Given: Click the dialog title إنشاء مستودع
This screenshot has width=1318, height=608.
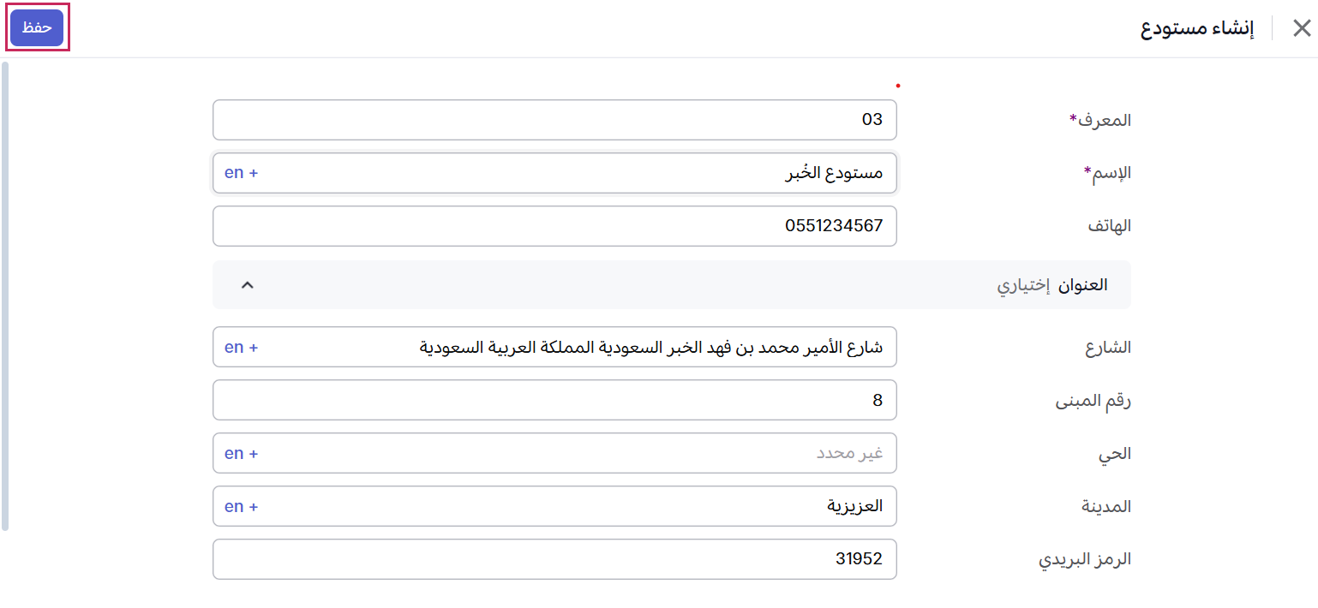Looking at the screenshot, I should coord(1197,28).
